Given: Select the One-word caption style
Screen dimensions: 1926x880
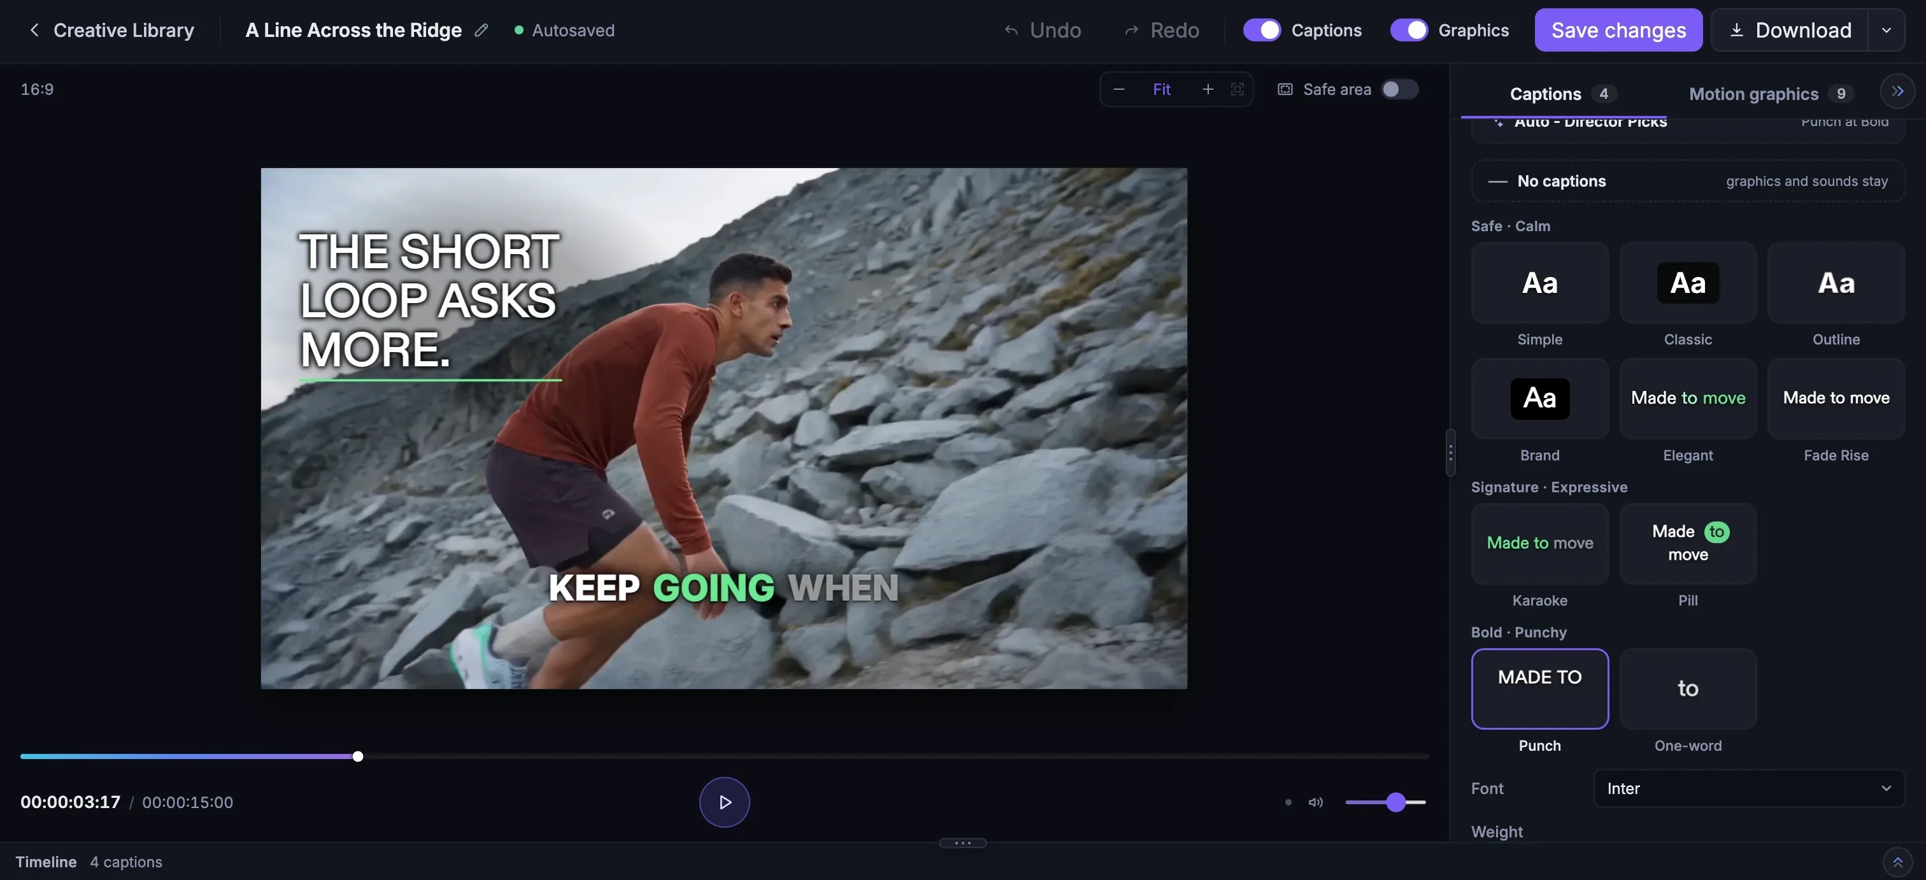Looking at the screenshot, I should (1688, 688).
